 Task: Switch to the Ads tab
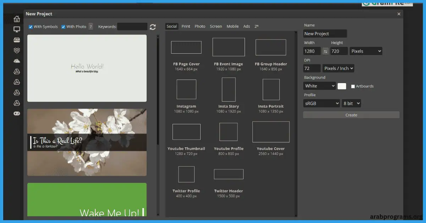pyautogui.click(x=247, y=26)
